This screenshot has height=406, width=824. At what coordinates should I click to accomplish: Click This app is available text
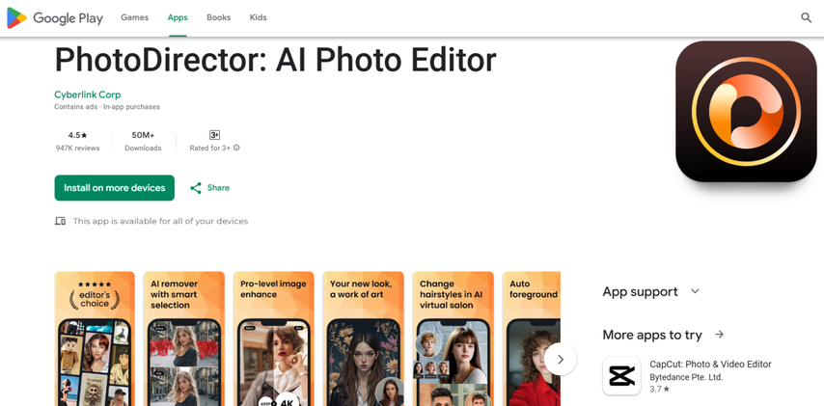(x=160, y=221)
